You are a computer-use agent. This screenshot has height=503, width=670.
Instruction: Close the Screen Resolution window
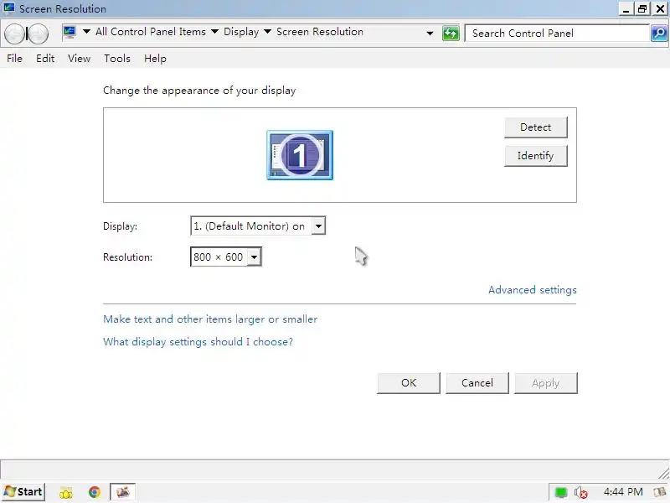[x=660, y=8]
